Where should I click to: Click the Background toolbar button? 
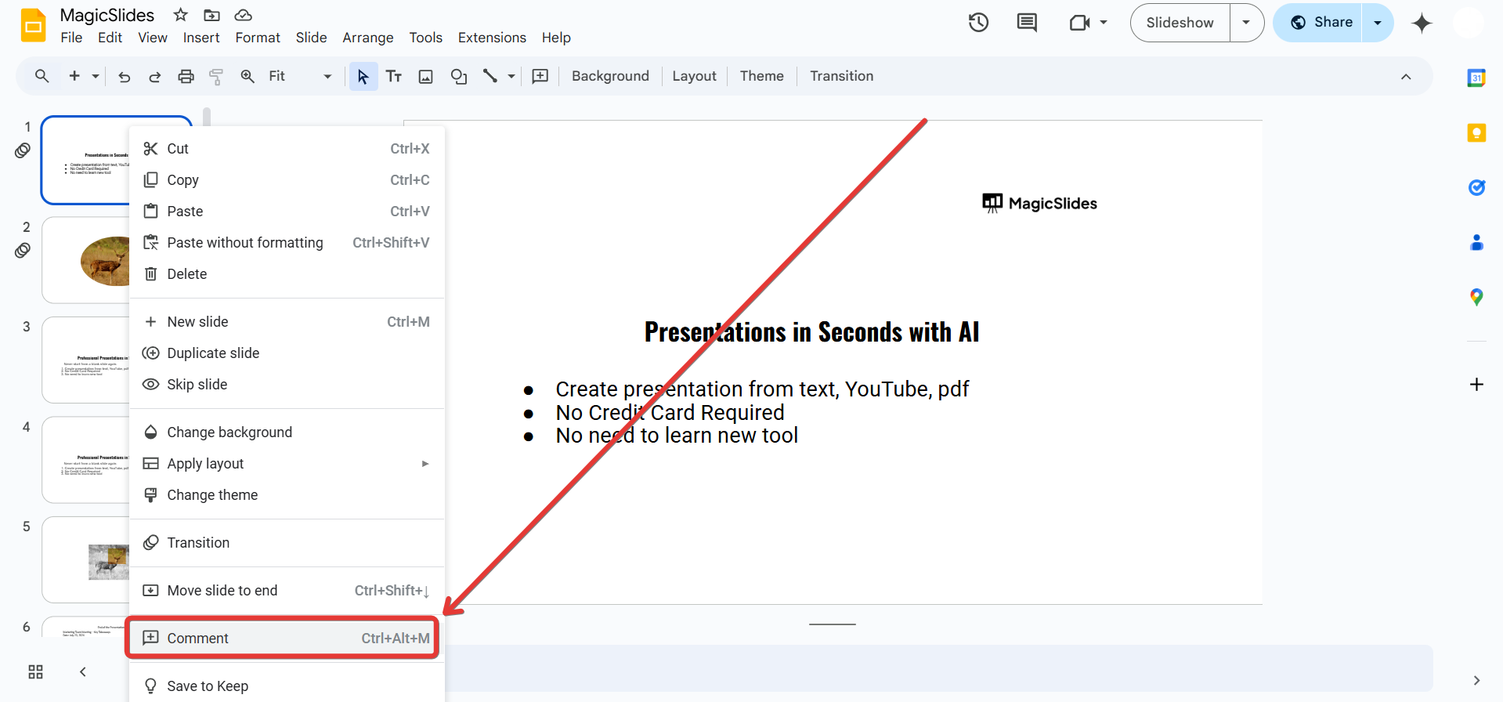(610, 76)
